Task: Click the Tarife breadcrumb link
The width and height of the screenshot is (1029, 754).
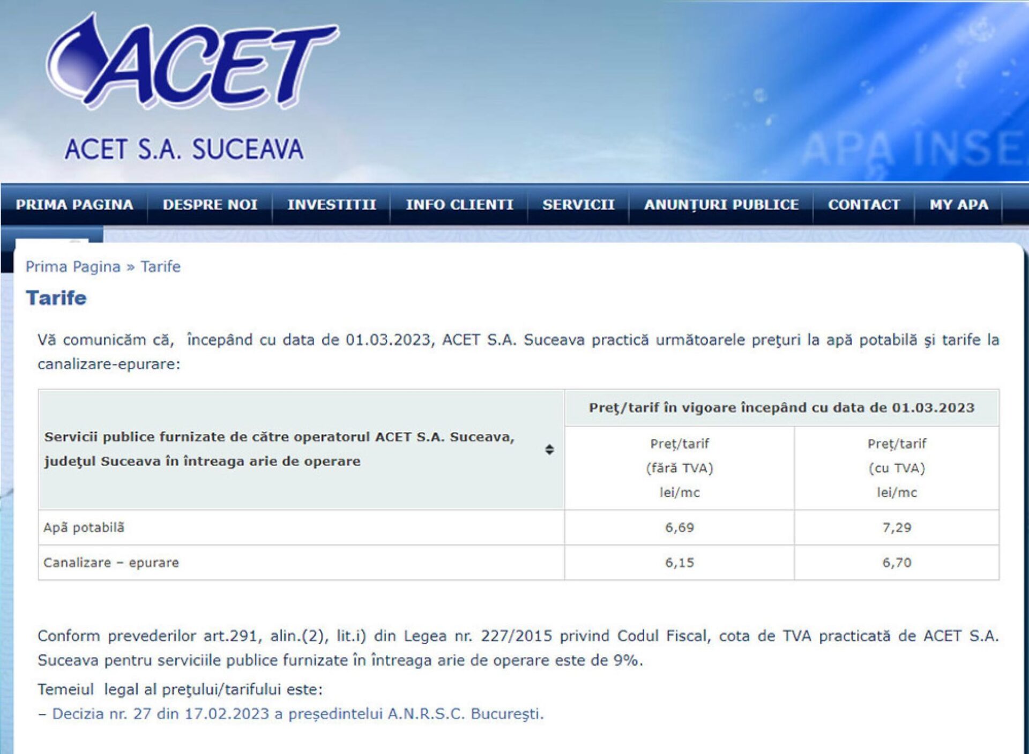Action: coord(160,266)
